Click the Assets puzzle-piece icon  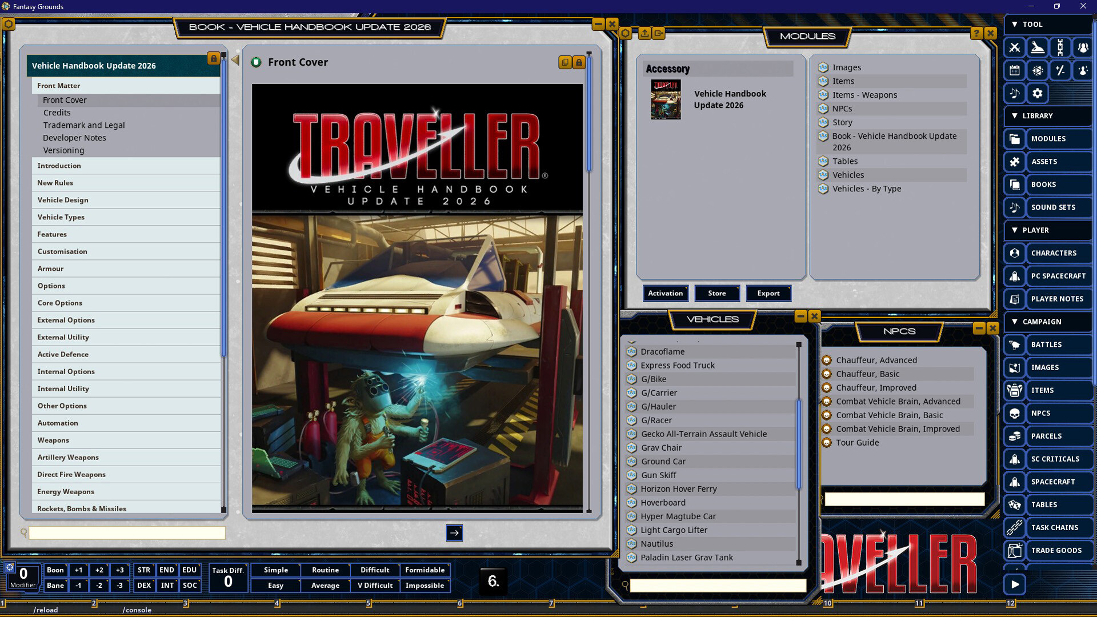[1015, 162]
